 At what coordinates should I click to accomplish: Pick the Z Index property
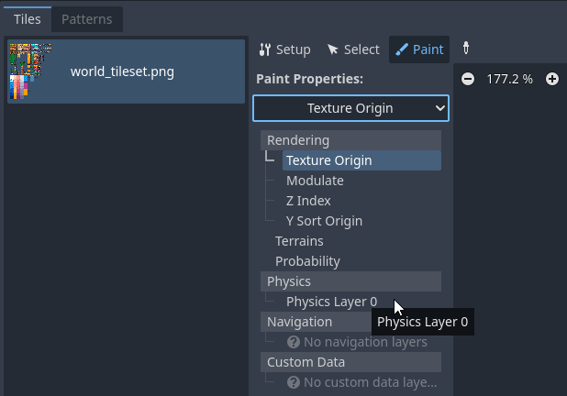click(308, 201)
